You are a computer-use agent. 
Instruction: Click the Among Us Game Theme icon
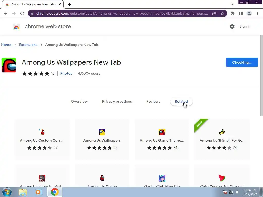pos(162,132)
